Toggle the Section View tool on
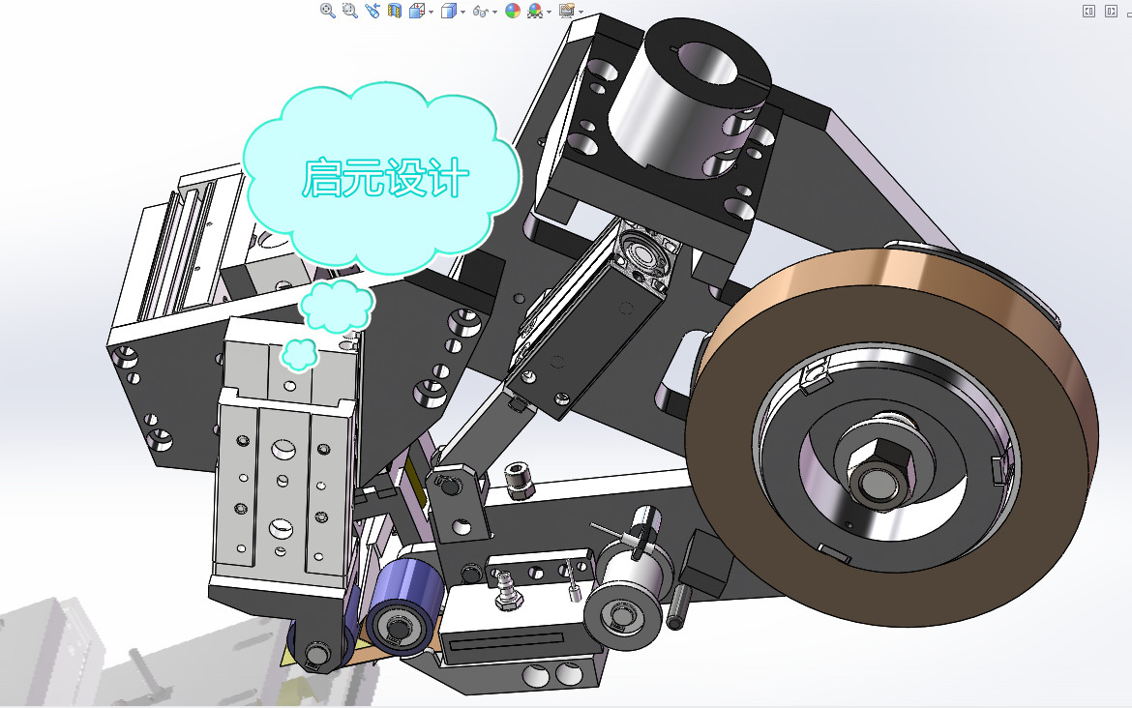 [394, 10]
